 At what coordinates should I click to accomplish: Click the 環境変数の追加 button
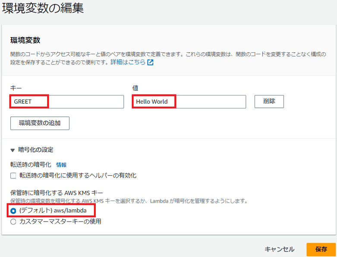click(40, 123)
